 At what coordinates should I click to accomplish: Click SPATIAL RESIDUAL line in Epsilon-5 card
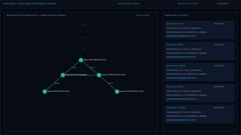click(x=187, y=116)
